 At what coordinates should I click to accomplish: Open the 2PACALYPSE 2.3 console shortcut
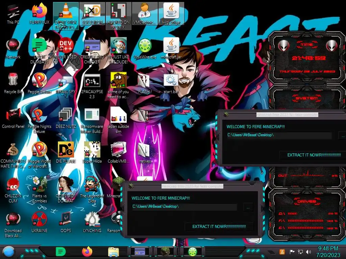pyautogui.click(x=92, y=86)
